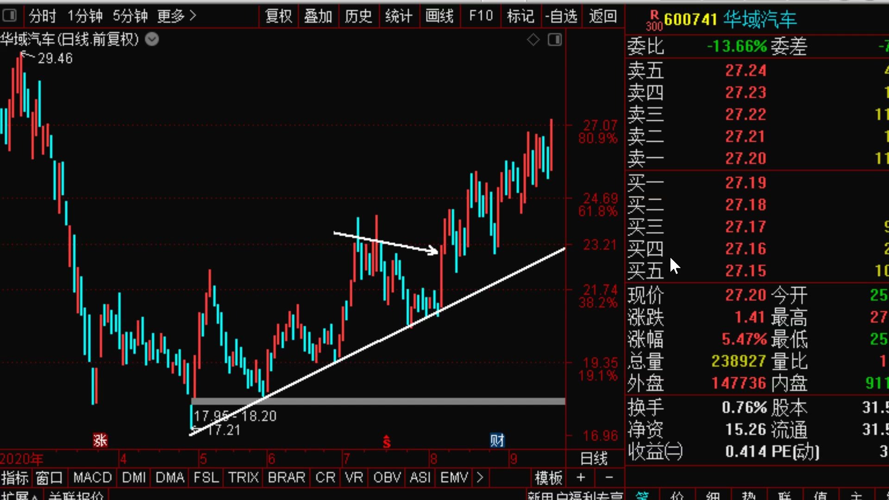Screen dimensions: 889x500
Task: Show more indicators with the arrow
Action: point(480,478)
